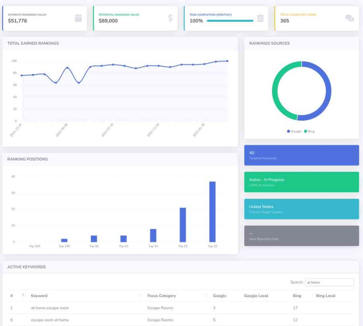
Task: Toggle the Google legend item in Rankings Sources
Action: click(294, 131)
